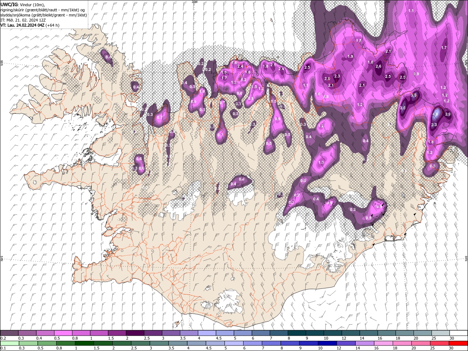
Task: Click the 2.9 value beside the 4.8 maximum
Action: (x=448, y=114)
